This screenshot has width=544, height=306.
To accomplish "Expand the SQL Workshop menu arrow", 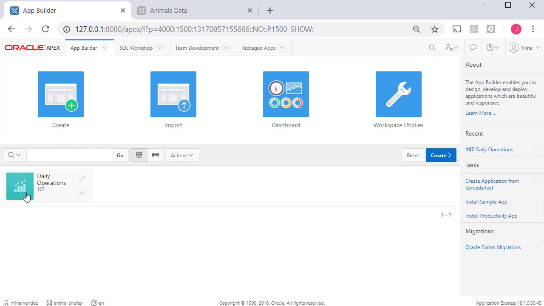I will [x=160, y=48].
